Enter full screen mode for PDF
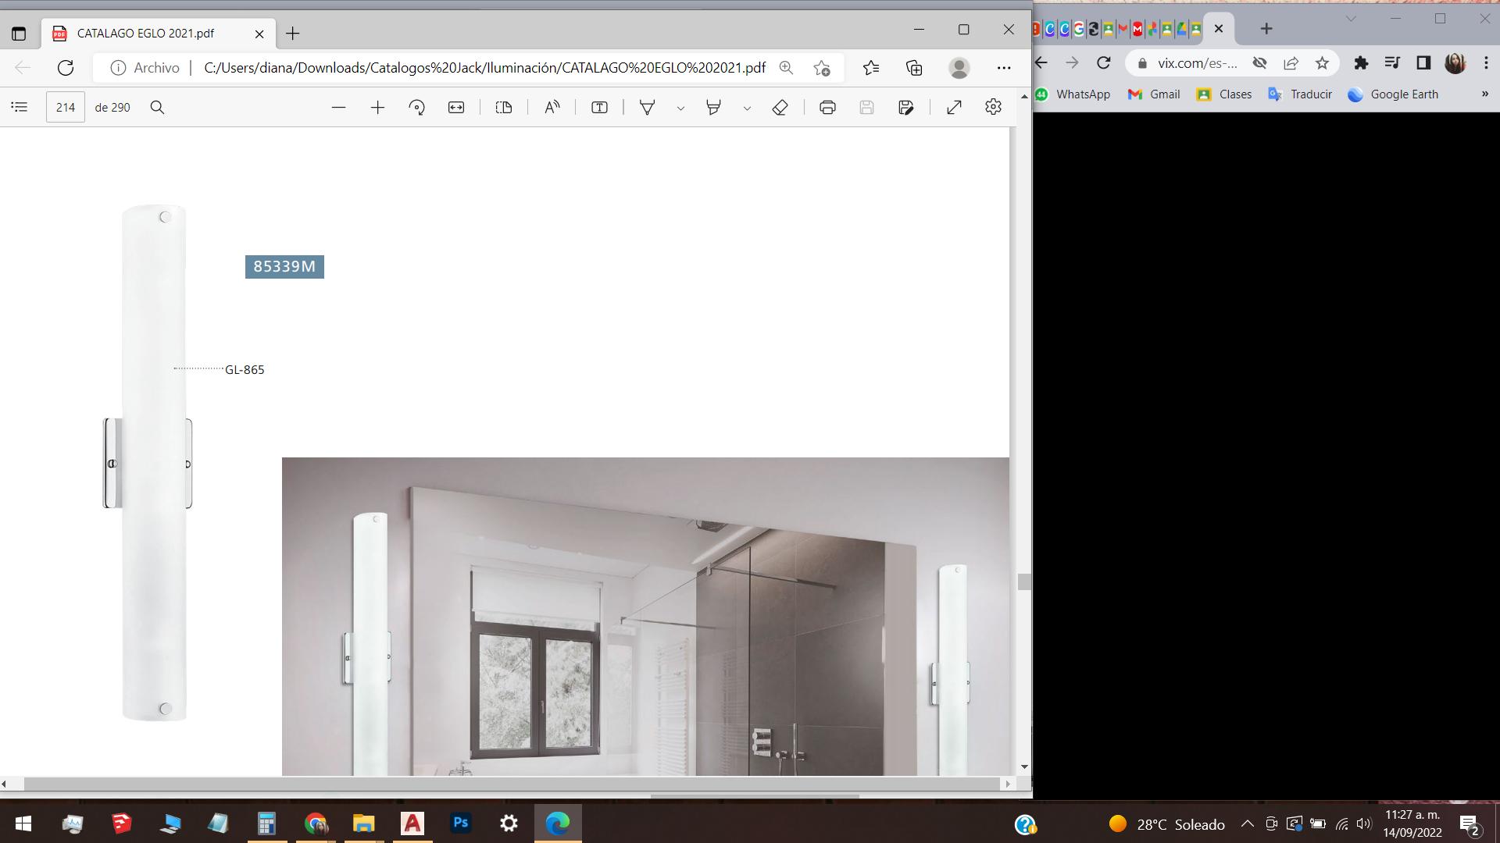Viewport: 1500px width, 843px height. 954,108
